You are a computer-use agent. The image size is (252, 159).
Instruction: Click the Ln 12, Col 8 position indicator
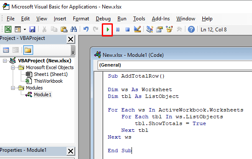(213, 30)
